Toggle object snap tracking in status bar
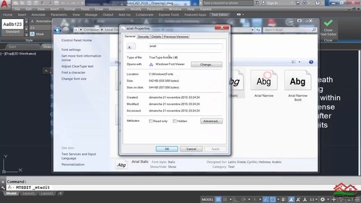 (x=265, y=199)
